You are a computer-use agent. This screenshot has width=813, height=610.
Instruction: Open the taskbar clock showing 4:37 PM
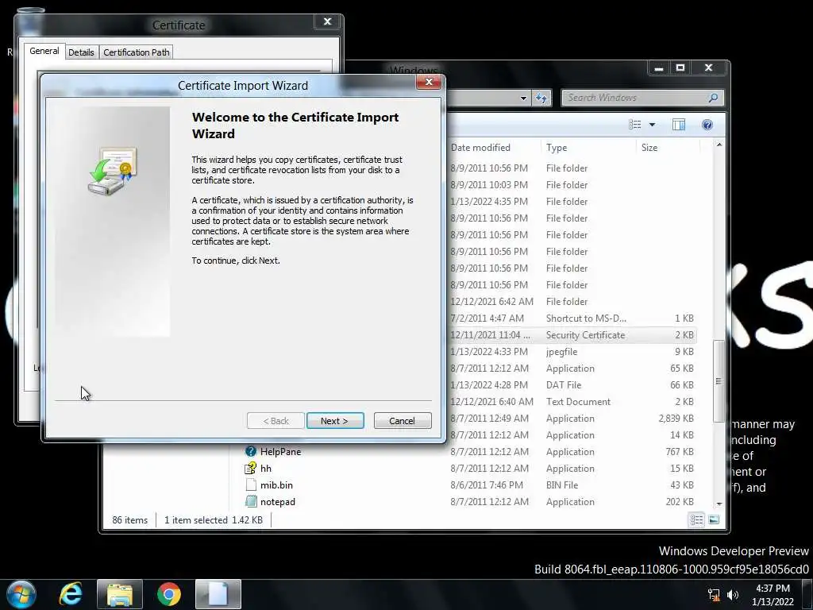point(773,595)
